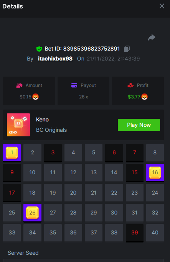Click the Shiba coin icon beside Amount
The width and height of the screenshot is (170, 262).
click(35, 97)
